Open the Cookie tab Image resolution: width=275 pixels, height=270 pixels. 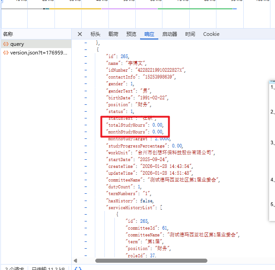[211, 34]
